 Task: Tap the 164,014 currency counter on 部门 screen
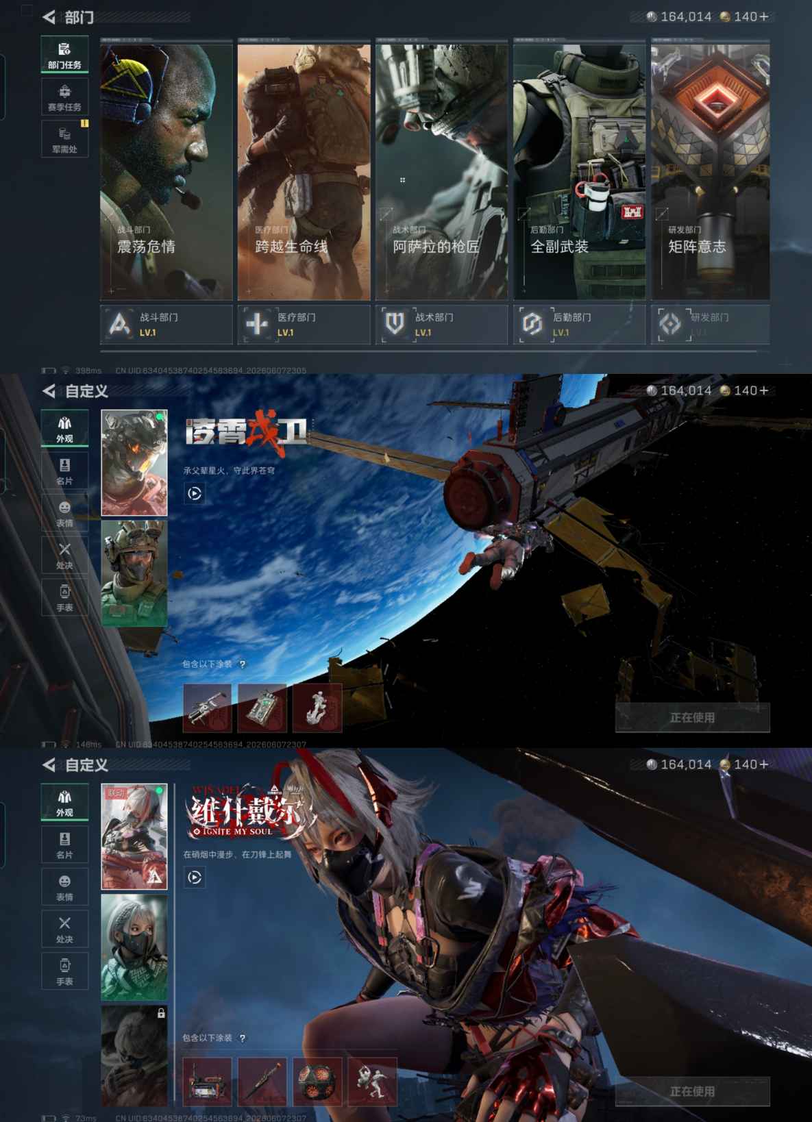click(x=679, y=16)
